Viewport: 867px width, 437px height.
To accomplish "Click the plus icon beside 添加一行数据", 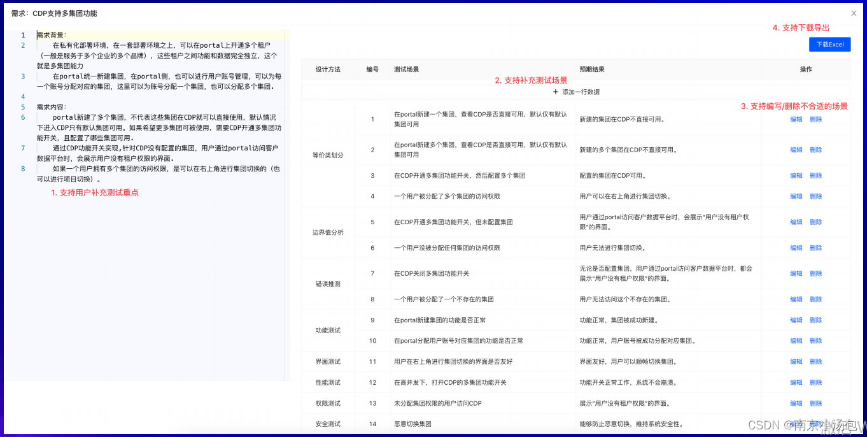I will click(556, 92).
